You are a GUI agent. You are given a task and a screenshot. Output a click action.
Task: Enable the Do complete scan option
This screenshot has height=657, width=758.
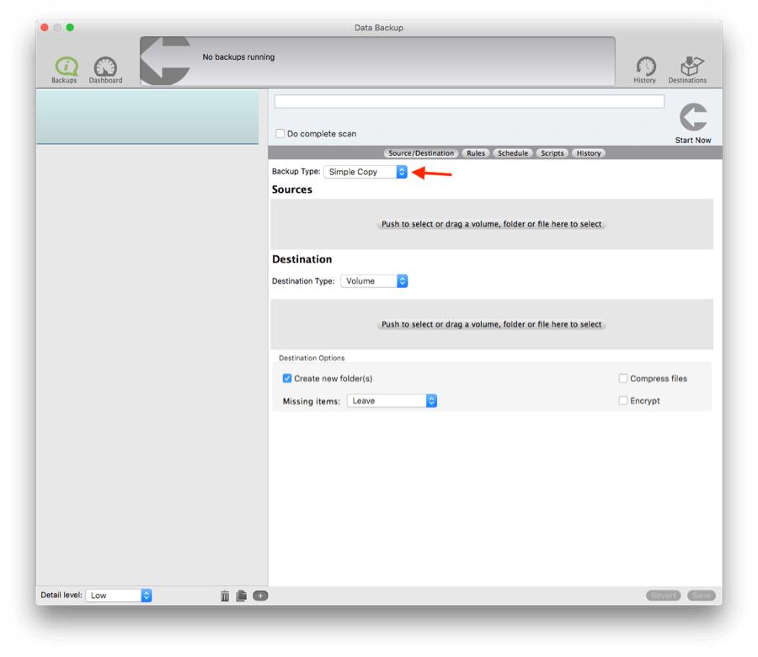coord(279,132)
